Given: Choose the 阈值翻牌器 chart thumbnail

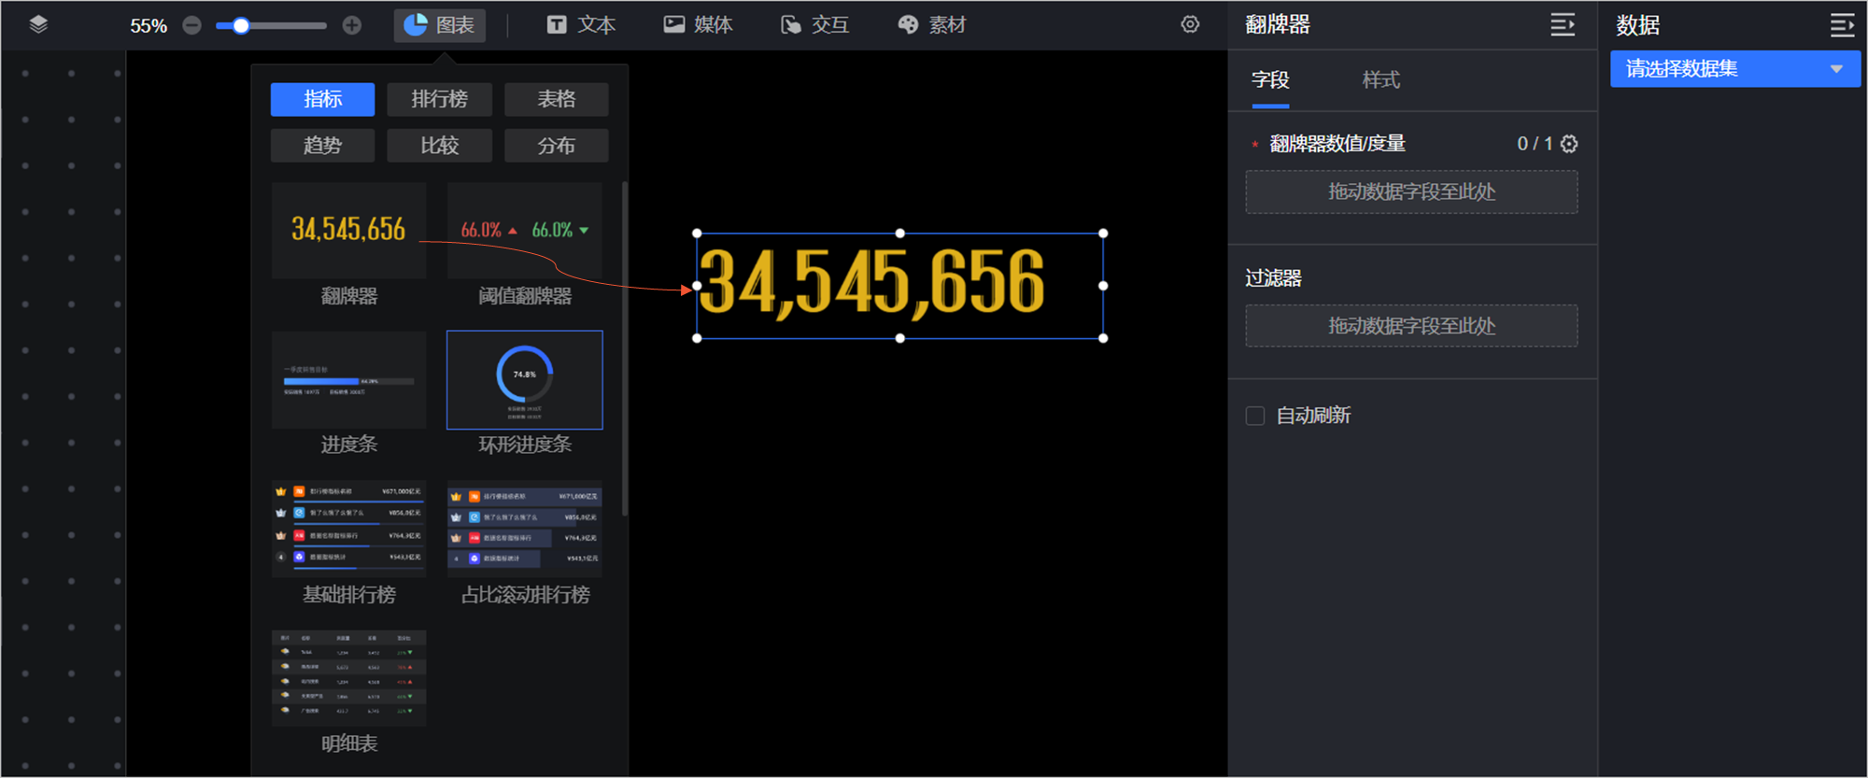Looking at the screenshot, I should (525, 231).
